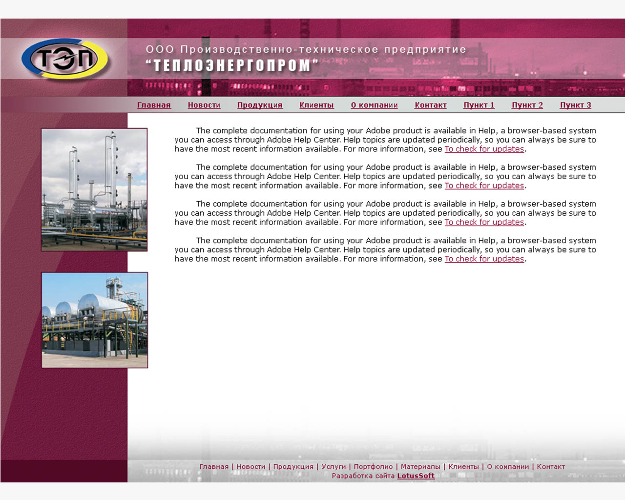
Task: Click Продукция in the footer links
Action: [x=293, y=467]
